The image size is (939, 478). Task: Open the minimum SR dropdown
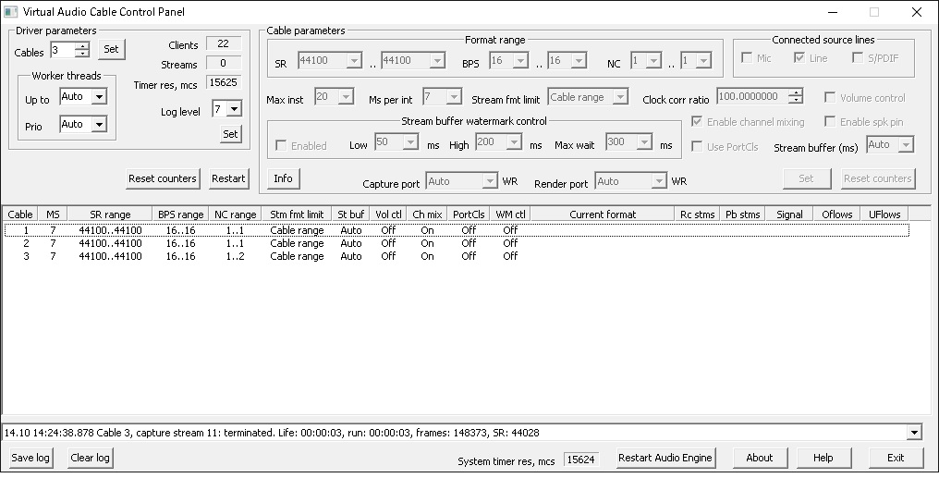click(x=354, y=60)
